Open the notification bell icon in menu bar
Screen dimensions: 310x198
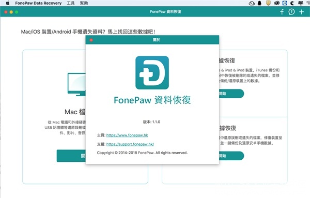301,3
